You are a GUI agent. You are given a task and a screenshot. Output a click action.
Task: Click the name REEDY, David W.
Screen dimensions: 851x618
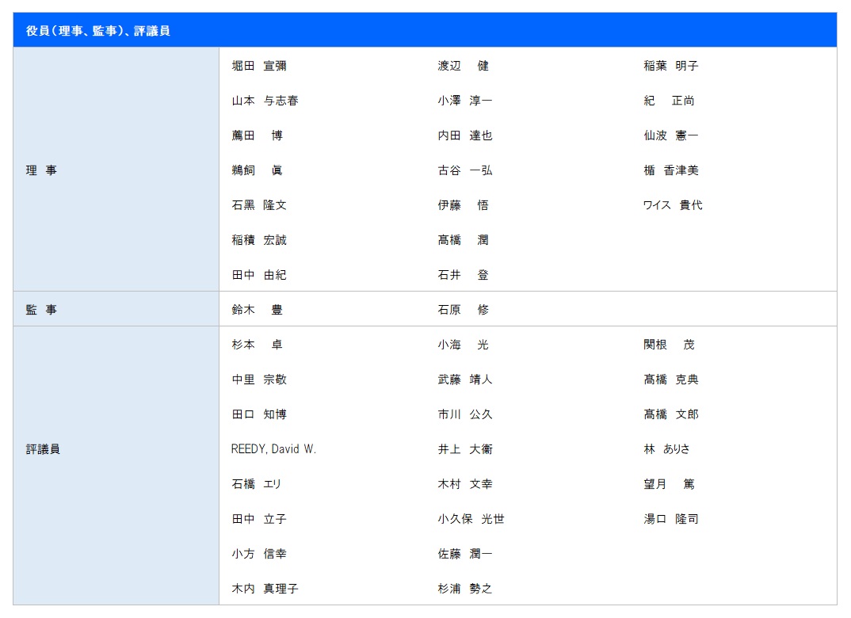click(x=273, y=449)
